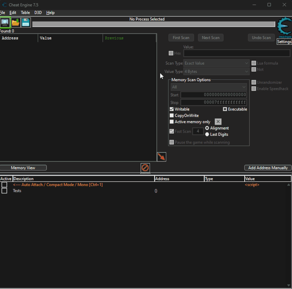Check Enable Speedhack
This screenshot has width=292, height=289.
(x=254, y=89)
